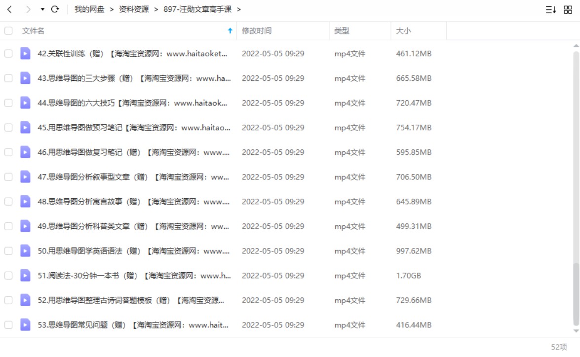
Task: Click 897-汪励文章高手课 breadcrumb
Action: click(197, 9)
